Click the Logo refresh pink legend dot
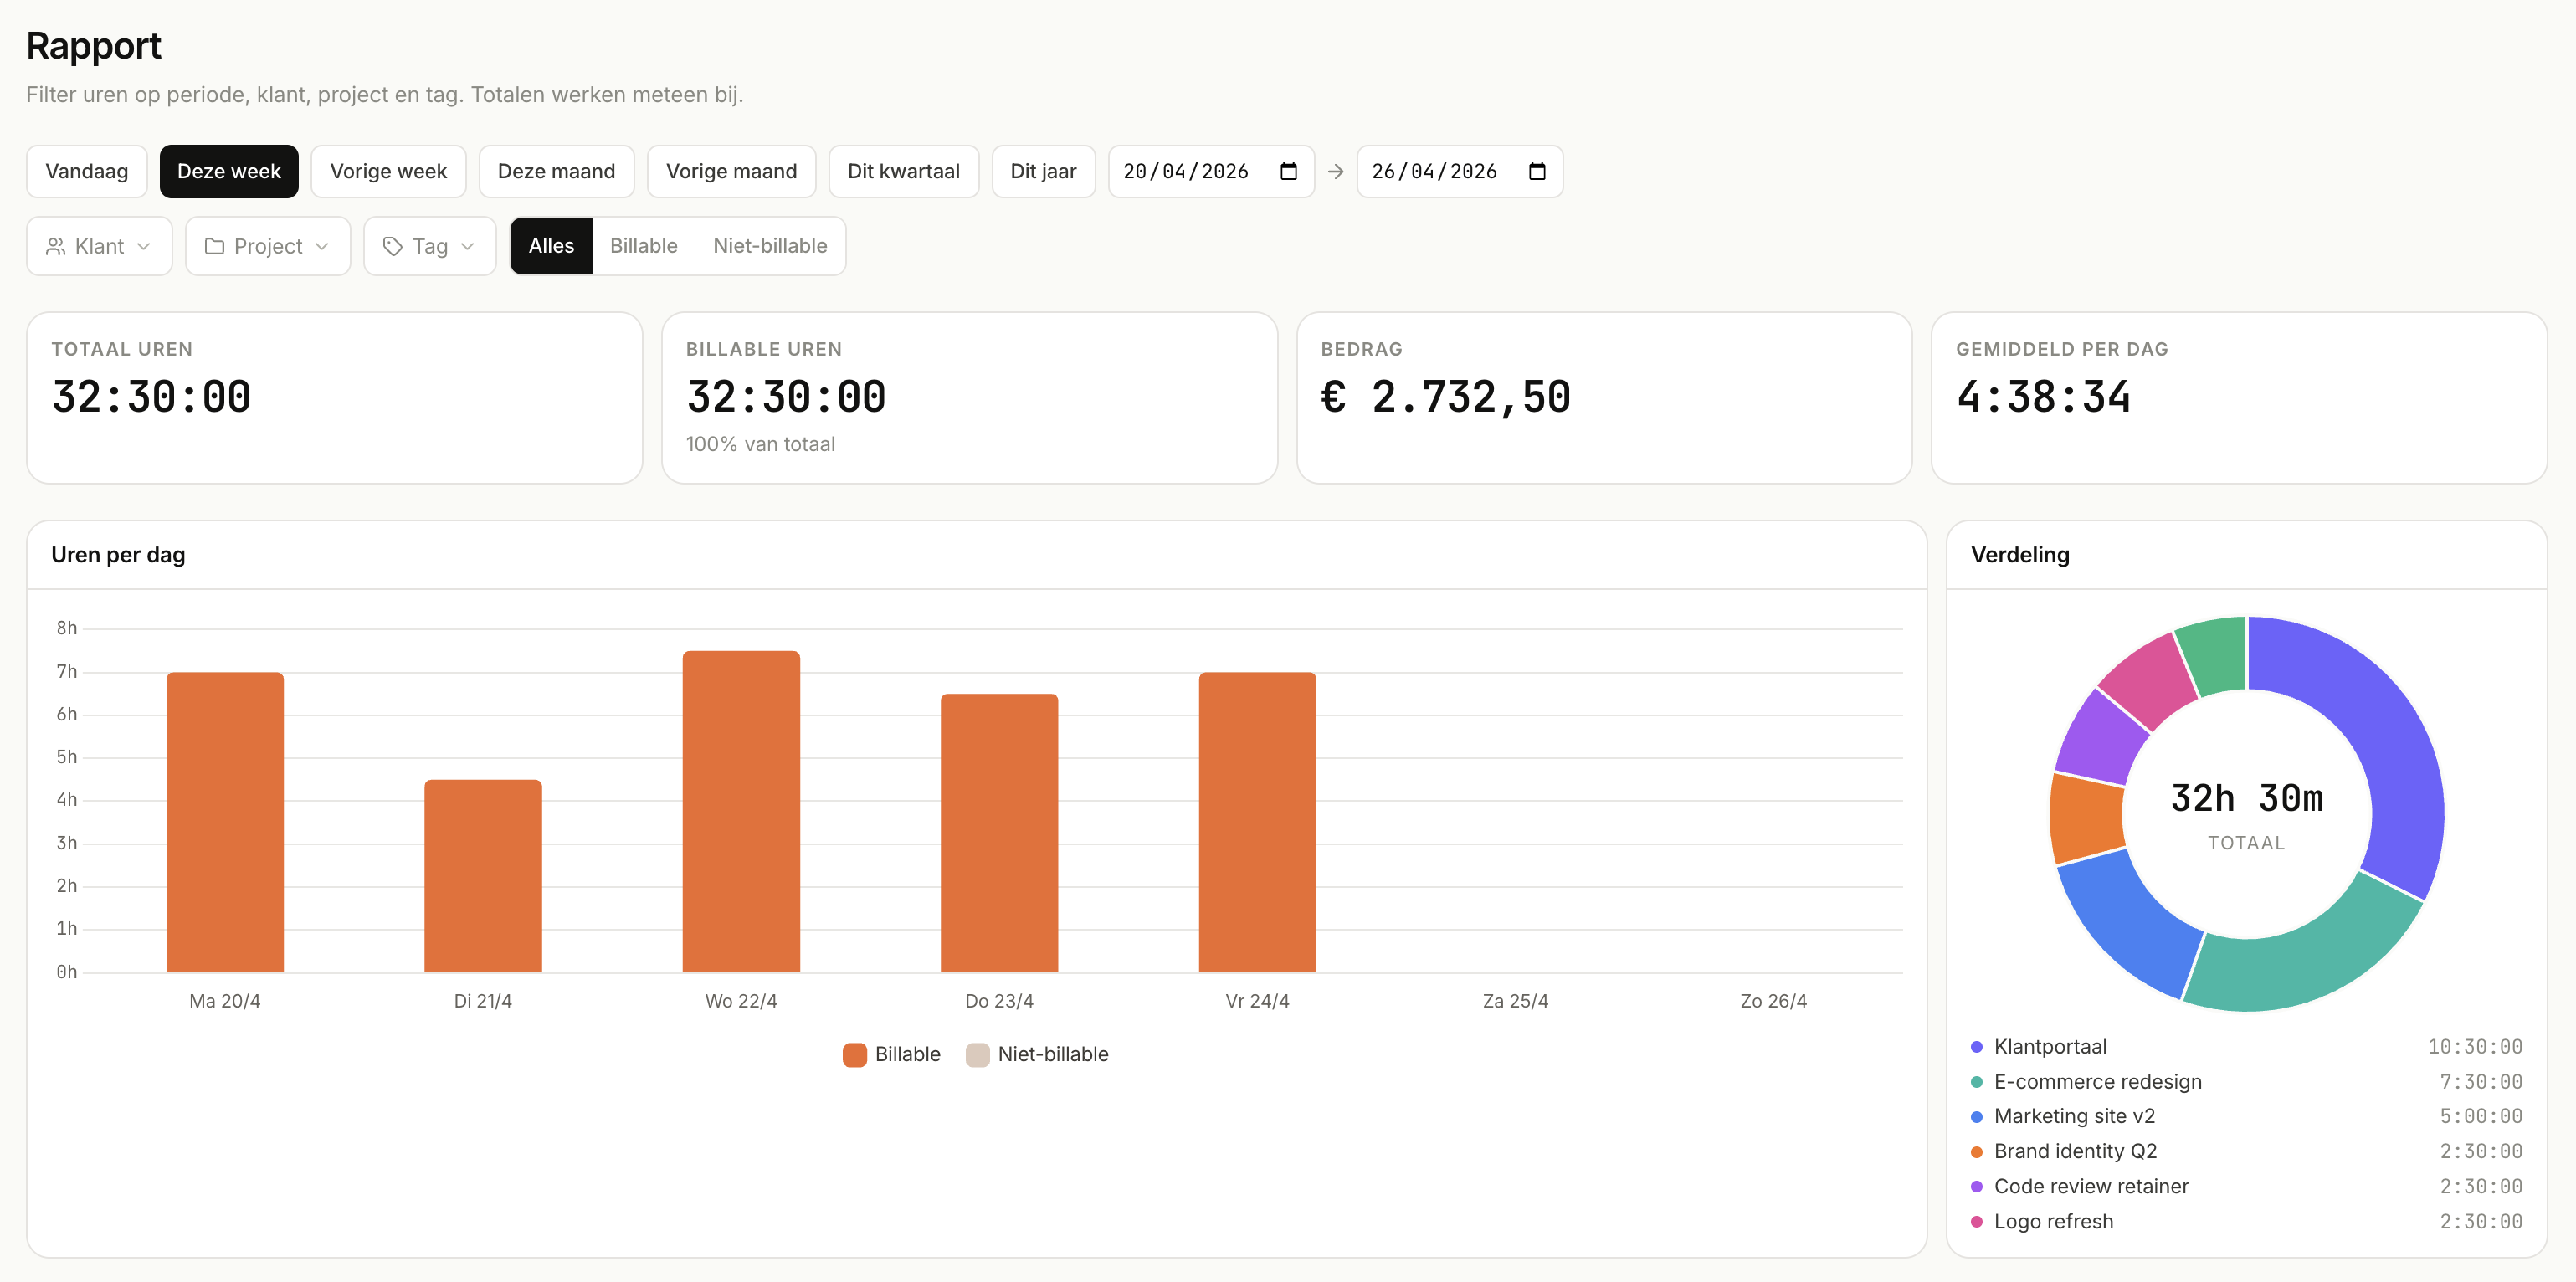Viewport: 2576px width, 1282px height. coord(1976,1221)
